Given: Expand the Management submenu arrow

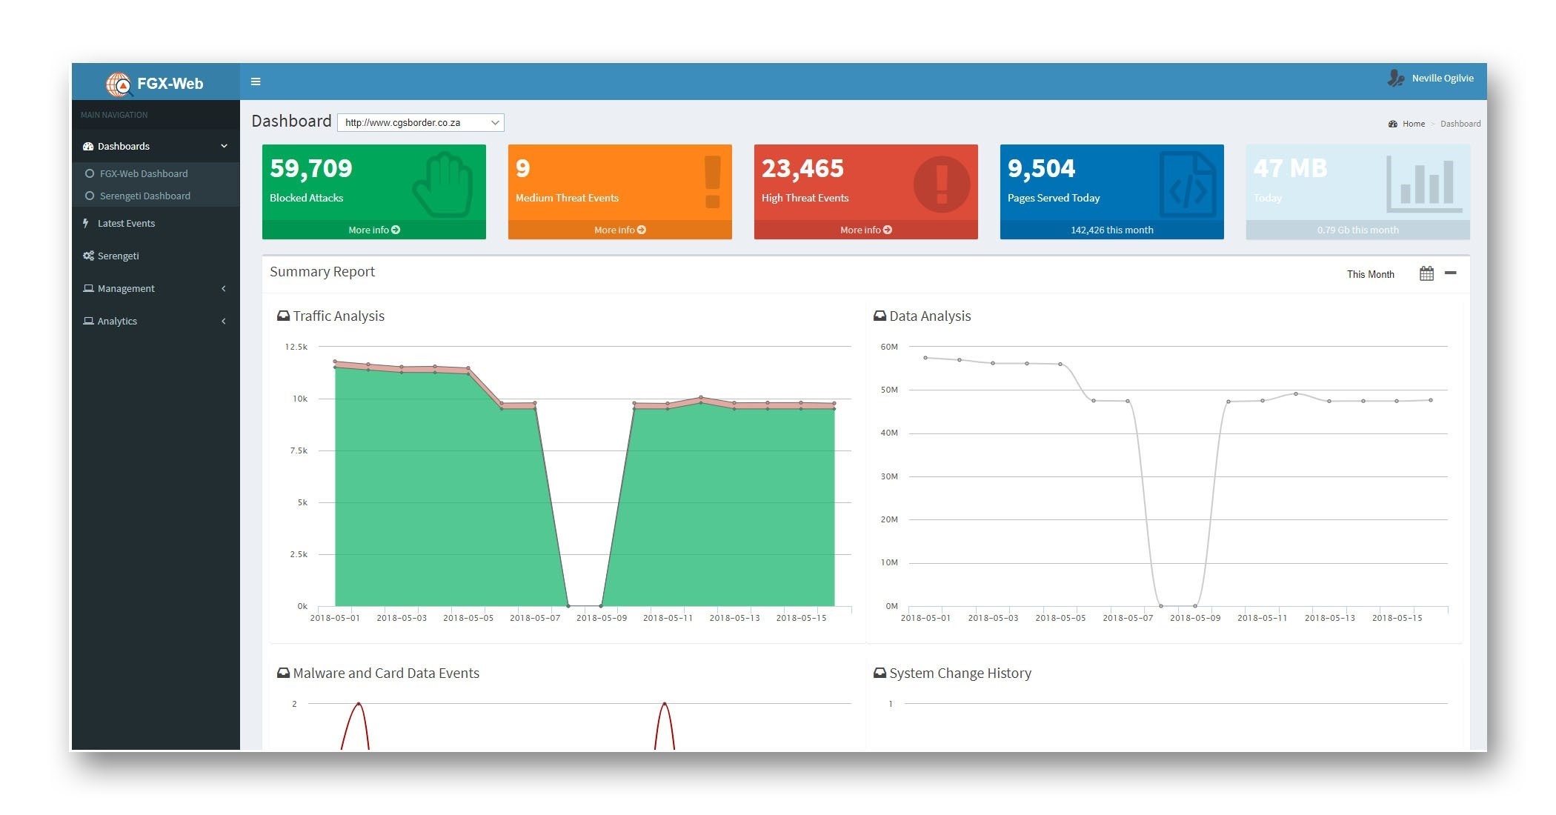Looking at the screenshot, I should click(224, 288).
